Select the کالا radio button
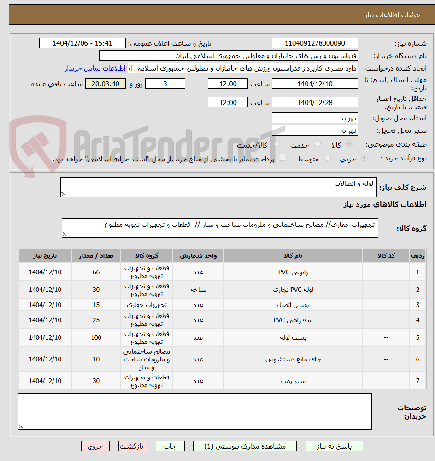This screenshot has height=461, width=435. click(x=349, y=144)
